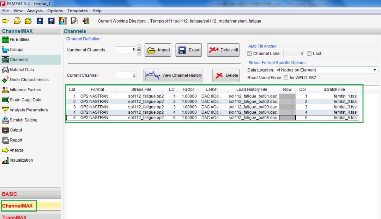This screenshot has height=219, width=381.
Task: Click the Import button
Action: (158, 50)
